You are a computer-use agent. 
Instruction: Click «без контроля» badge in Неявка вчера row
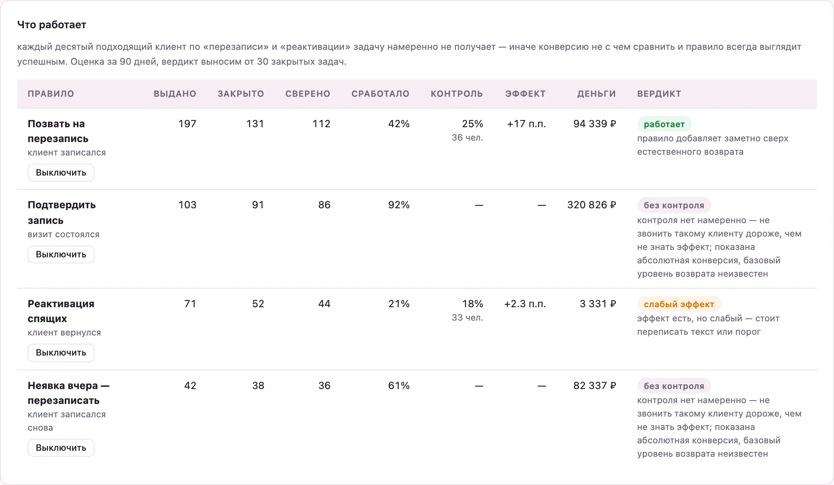click(674, 386)
